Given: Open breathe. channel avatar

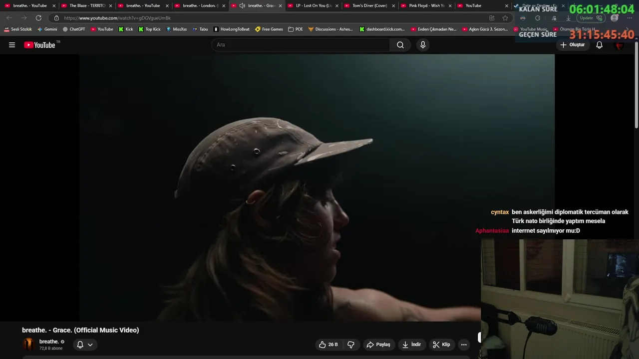Looking at the screenshot, I should (29, 344).
